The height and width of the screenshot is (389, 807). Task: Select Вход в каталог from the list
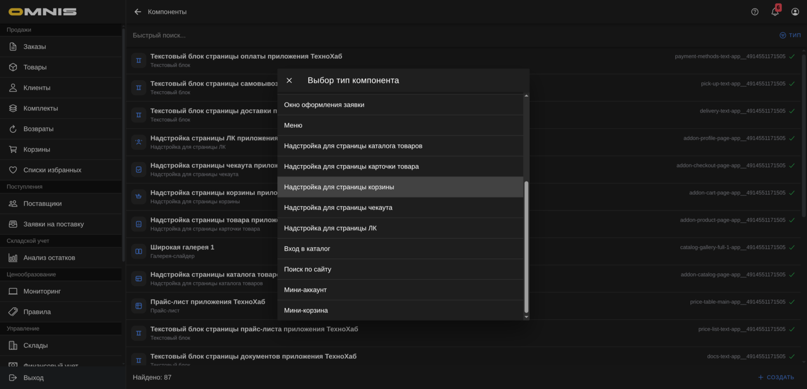pos(307,249)
